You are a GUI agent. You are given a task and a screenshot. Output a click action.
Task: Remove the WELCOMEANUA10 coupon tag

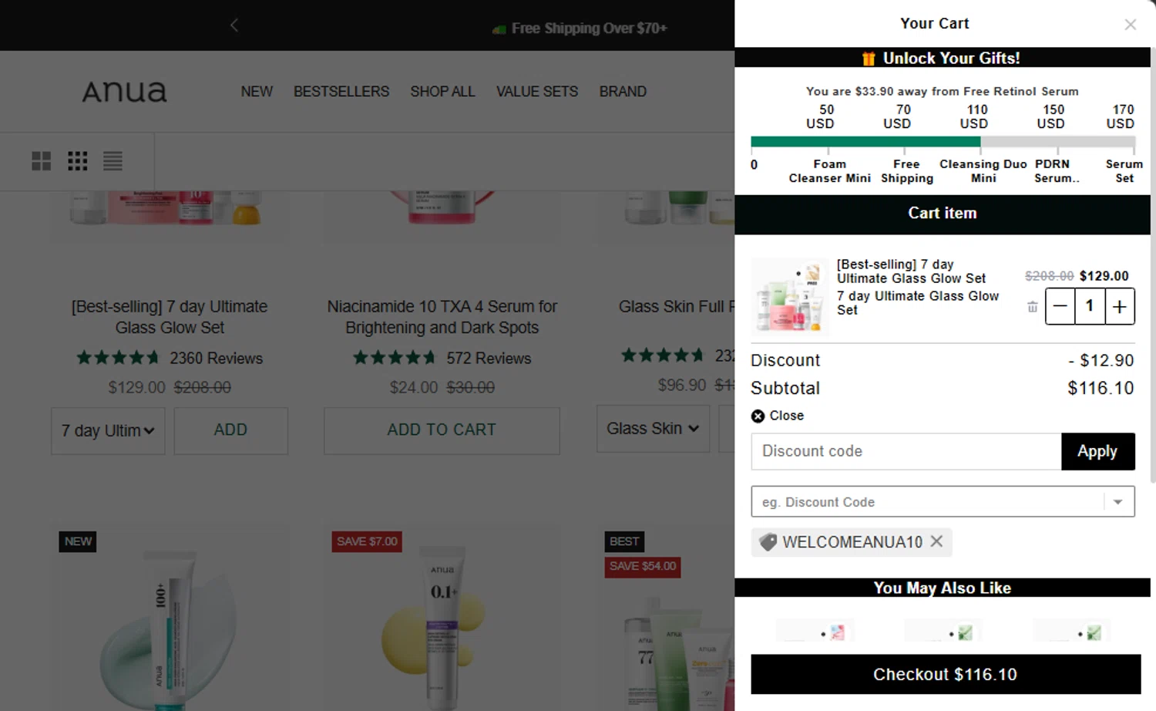pos(936,541)
